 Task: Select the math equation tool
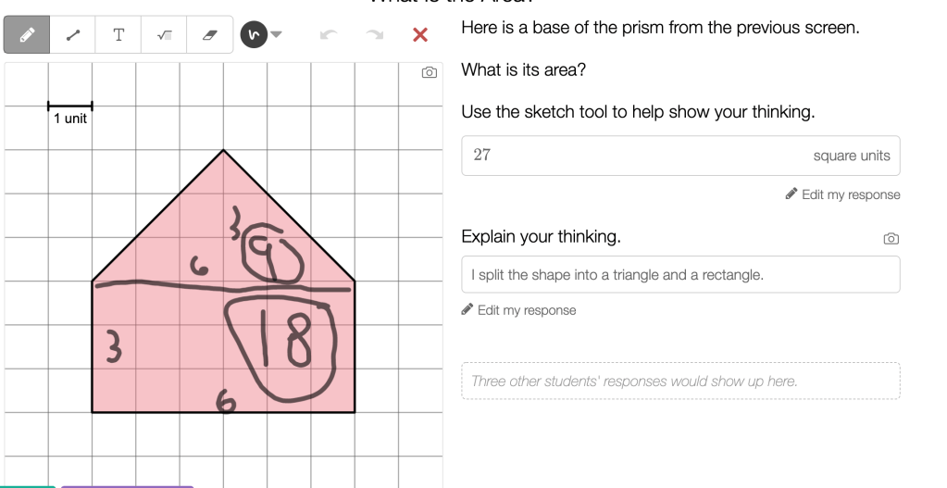tap(164, 35)
